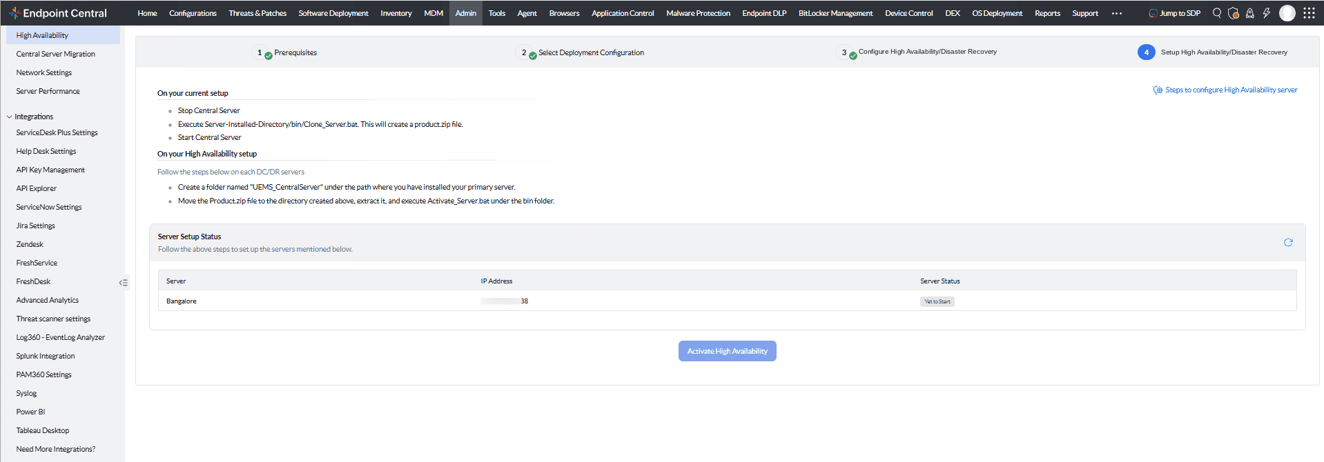Open API Explorer
Image resolution: width=1324 pixels, height=462 pixels.
pyautogui.click(x=37, y=188)
